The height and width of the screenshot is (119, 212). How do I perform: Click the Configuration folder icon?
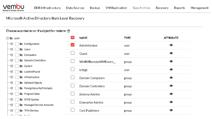[x=21, y=44]
